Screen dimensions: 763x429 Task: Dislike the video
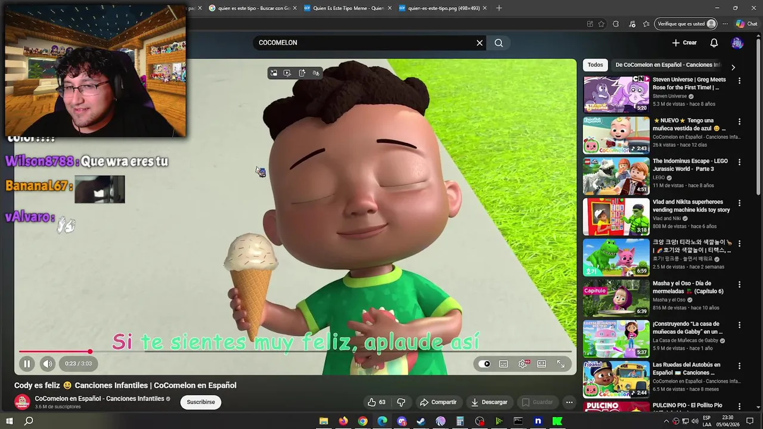(401, 402)
